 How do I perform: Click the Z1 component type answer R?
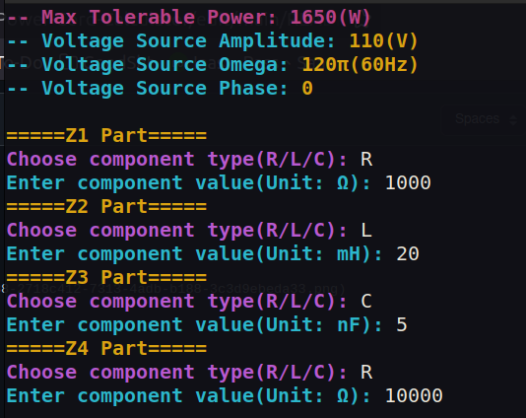coord(366,159)
